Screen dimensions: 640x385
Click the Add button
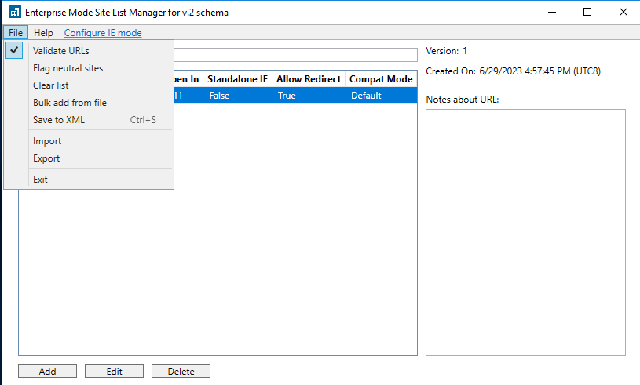point(47,371)
